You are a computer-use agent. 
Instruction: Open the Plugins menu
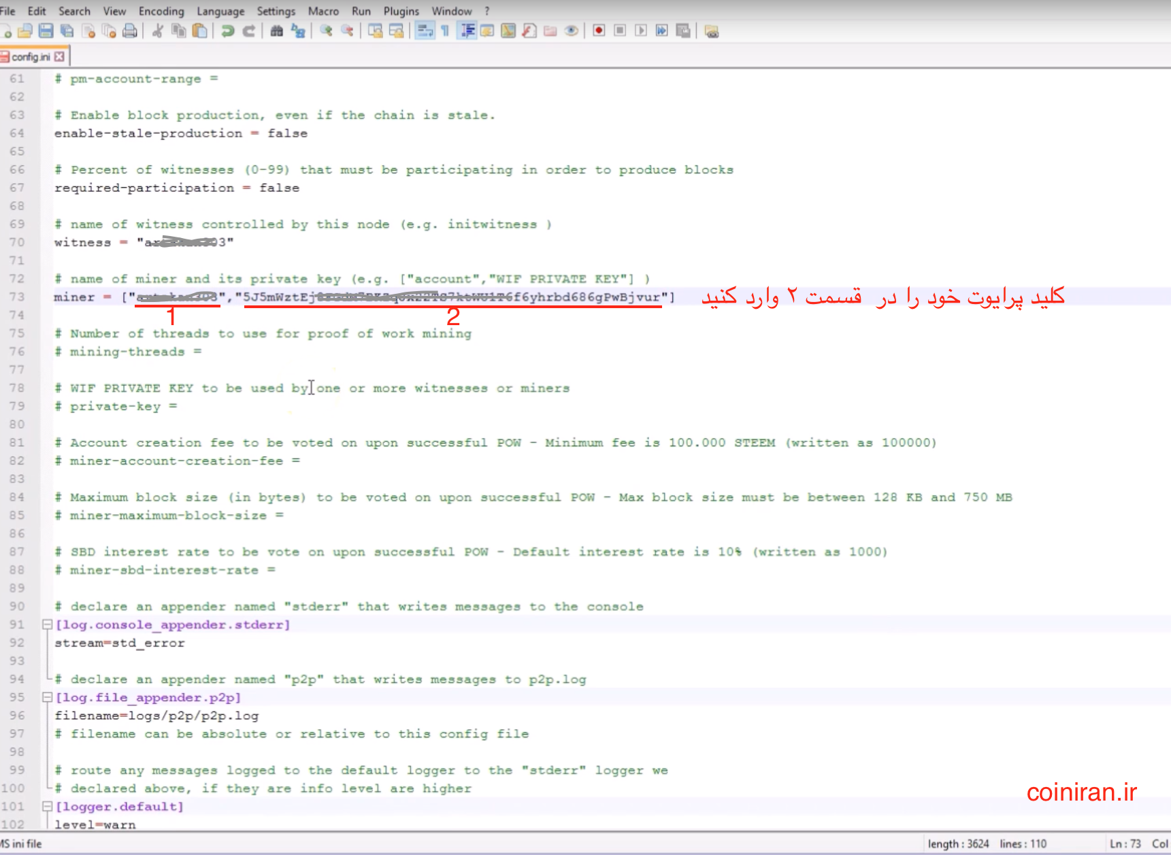[x=401, y=11]
